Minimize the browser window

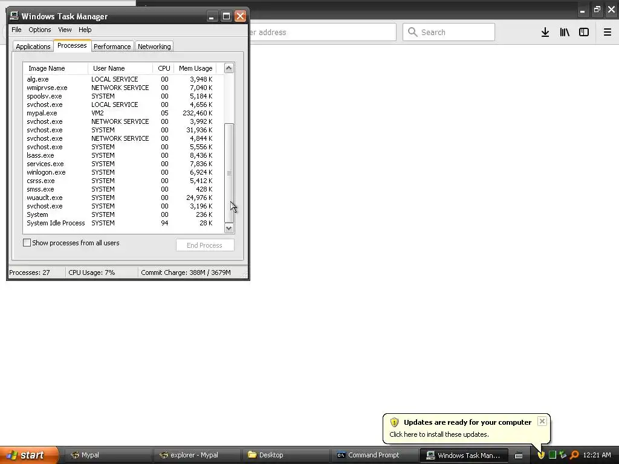[582, 10]
